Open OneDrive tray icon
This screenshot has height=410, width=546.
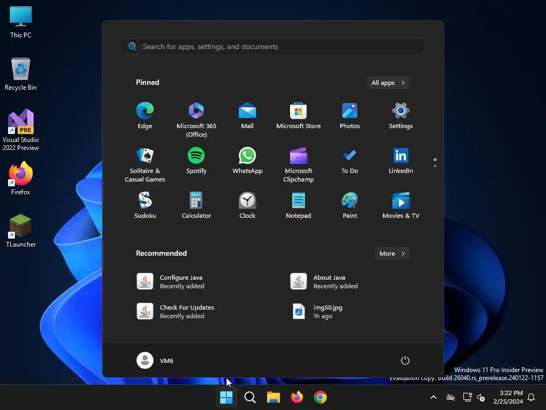[451, 397]
